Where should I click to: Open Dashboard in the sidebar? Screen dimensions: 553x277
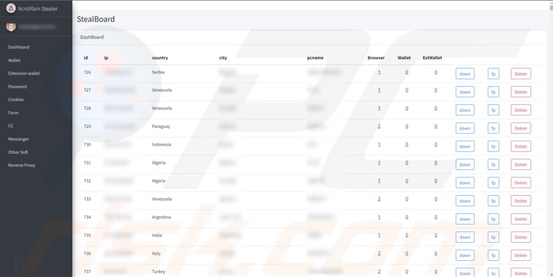click(x=19, y=48)
